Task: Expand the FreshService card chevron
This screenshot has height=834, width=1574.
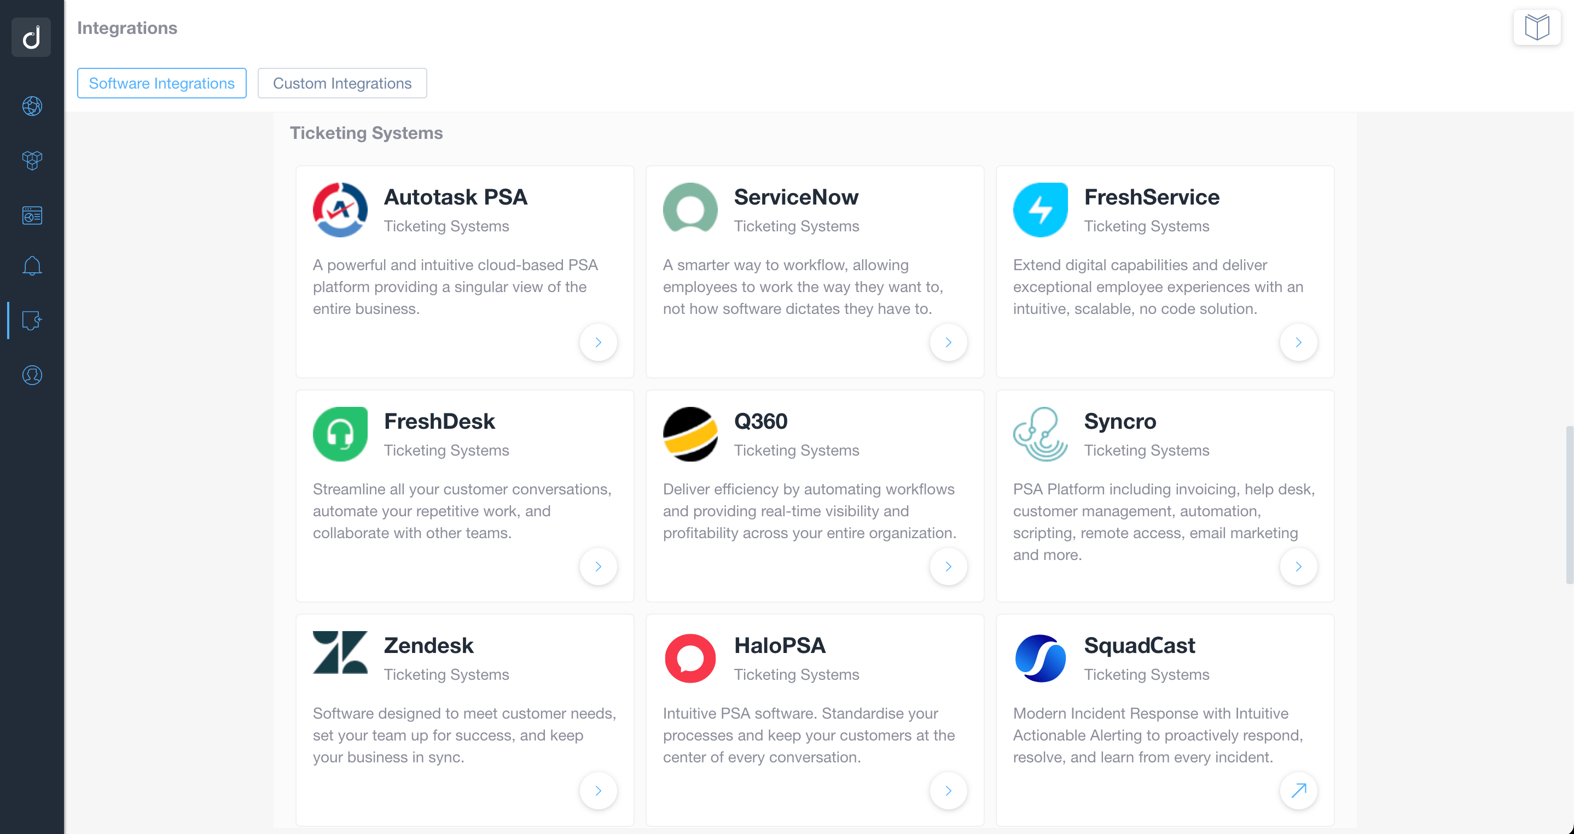Action: coord(1298,342)
